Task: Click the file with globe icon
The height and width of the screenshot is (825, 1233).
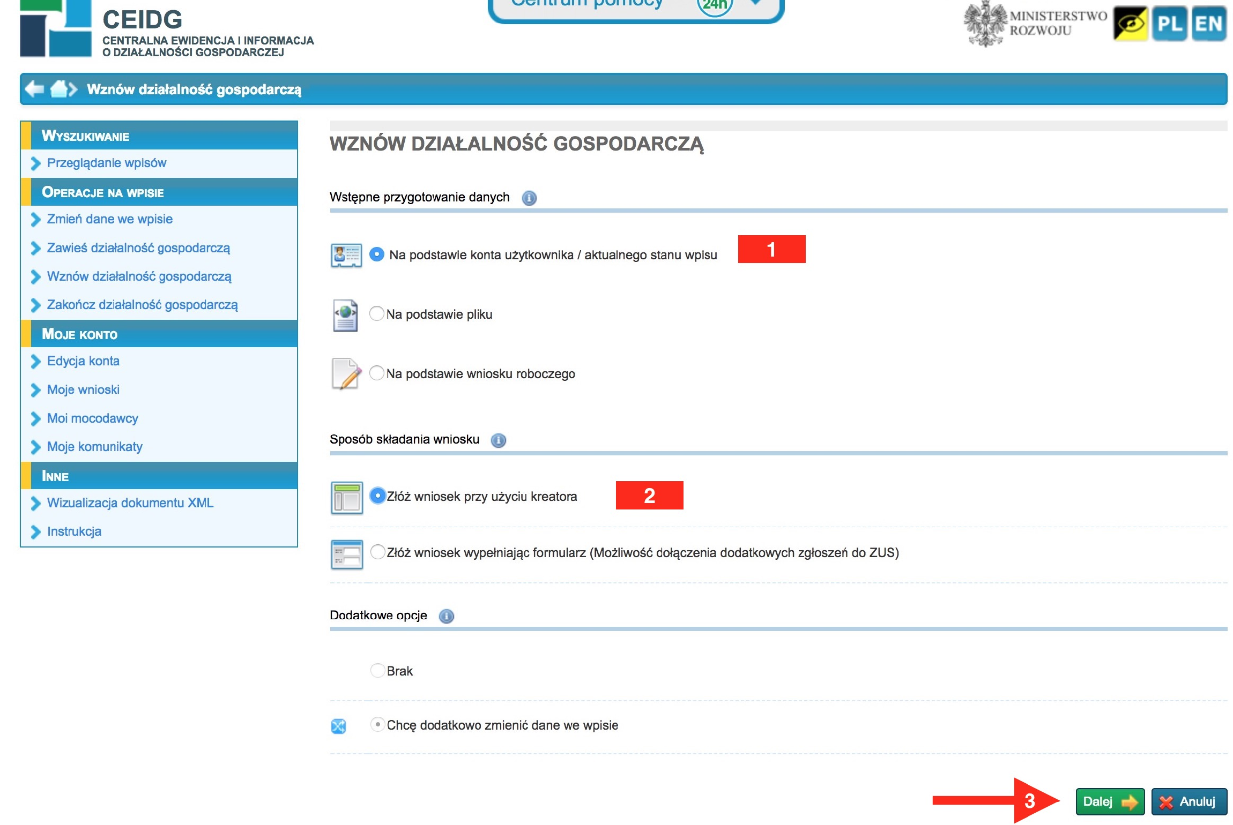Action: pos(346,315)
